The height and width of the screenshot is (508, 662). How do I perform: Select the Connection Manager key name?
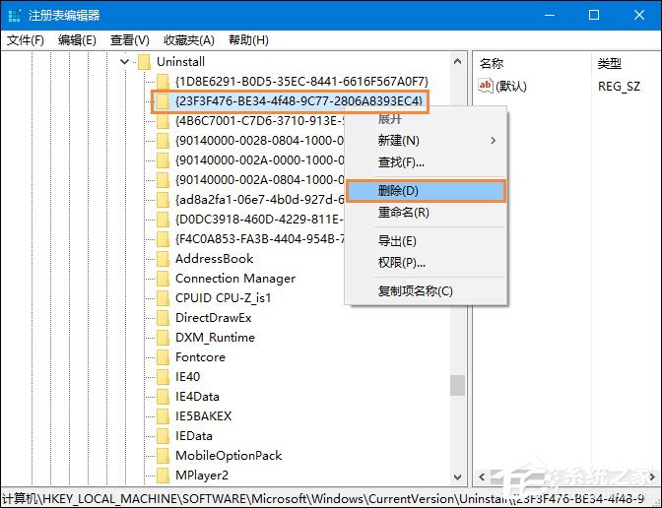235,278
